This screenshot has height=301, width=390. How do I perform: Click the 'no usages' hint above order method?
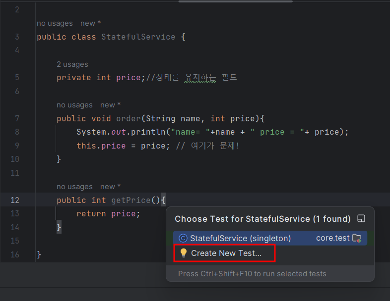(74, 105)
